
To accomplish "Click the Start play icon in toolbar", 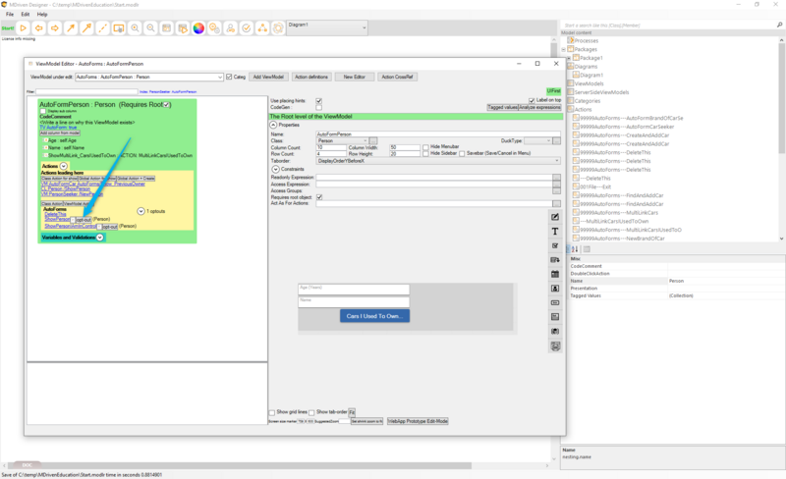I will pos(25,28).
